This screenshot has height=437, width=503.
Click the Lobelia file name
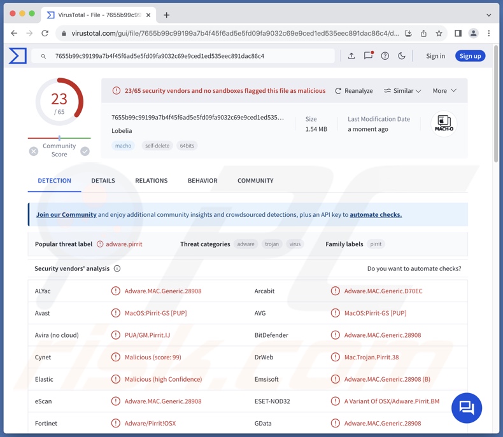coord(122,130)
